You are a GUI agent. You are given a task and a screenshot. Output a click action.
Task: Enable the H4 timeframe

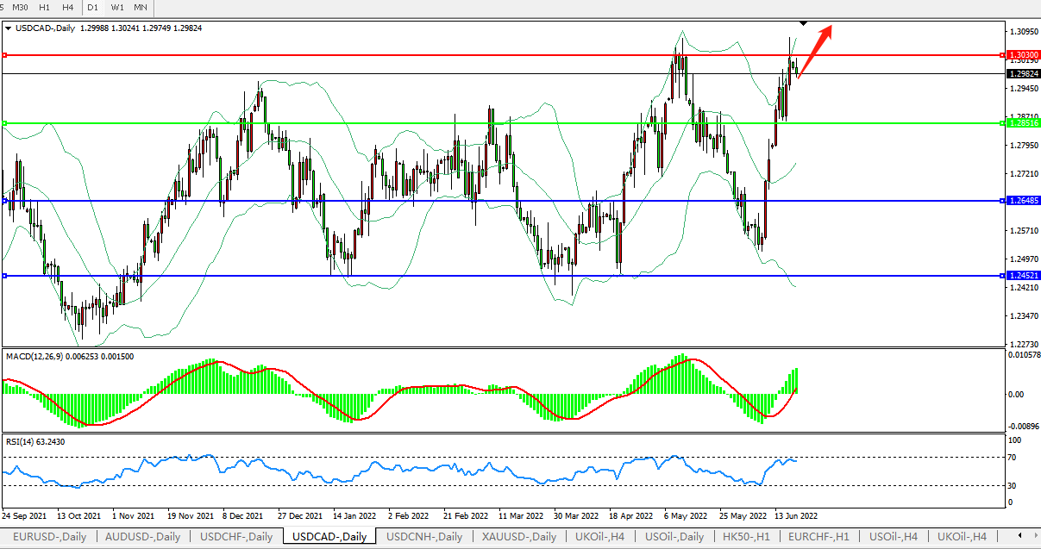pyautogui.click(x=67, y=7)
